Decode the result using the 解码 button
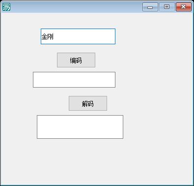 [88, 103]
